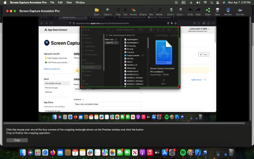Save the annotated capture

pos(217,12)
